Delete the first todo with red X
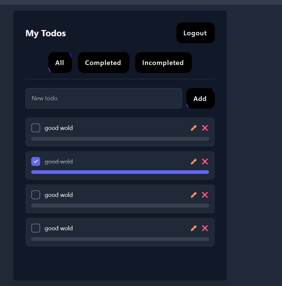 (x=205, y=128)
